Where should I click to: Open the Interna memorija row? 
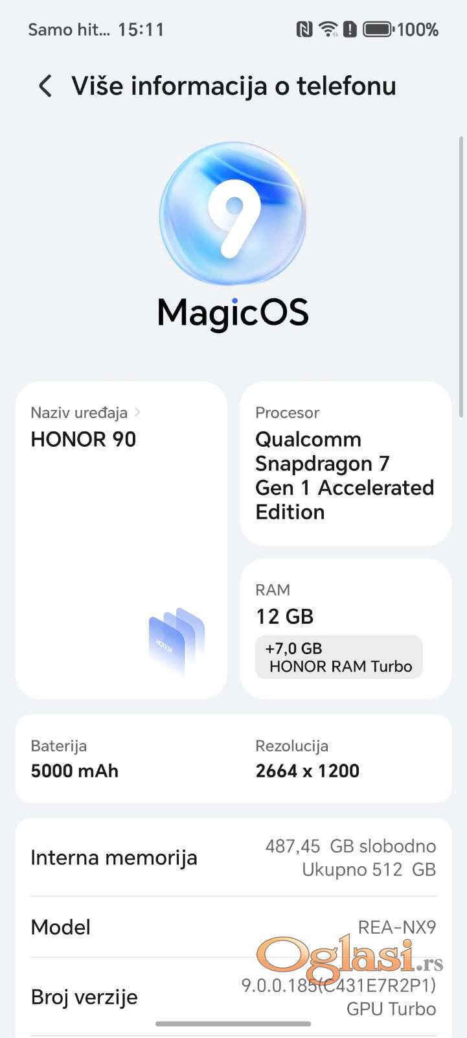[233, 858]
